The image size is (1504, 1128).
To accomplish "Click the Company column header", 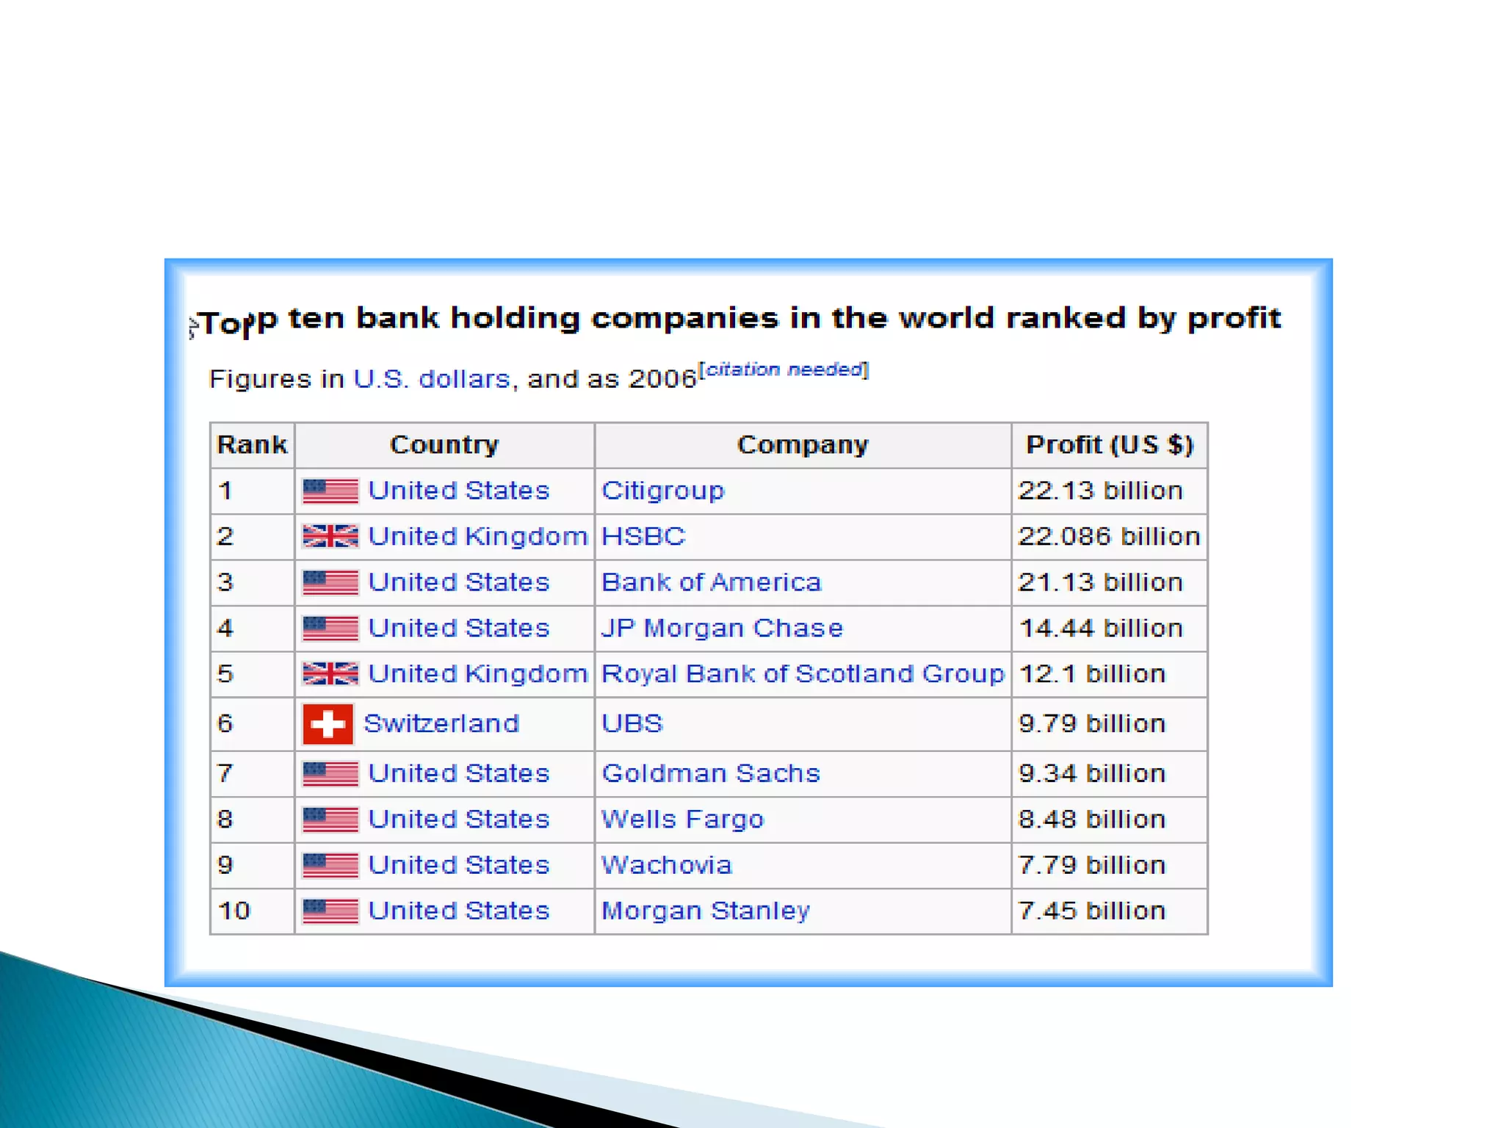I will [x=802, y=445].
